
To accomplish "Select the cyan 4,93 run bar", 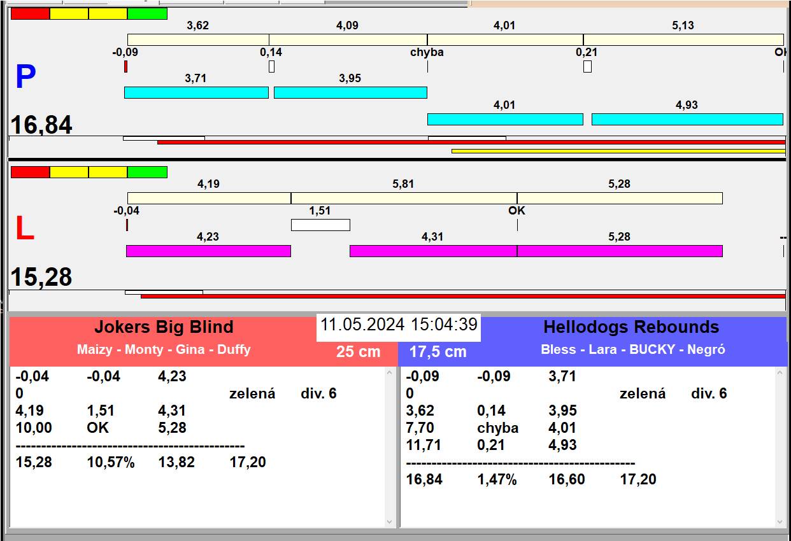I will (687, 119).
